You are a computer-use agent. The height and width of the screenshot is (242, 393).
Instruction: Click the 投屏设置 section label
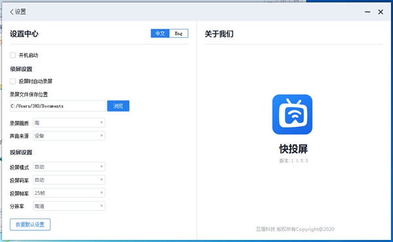[21, 152]
